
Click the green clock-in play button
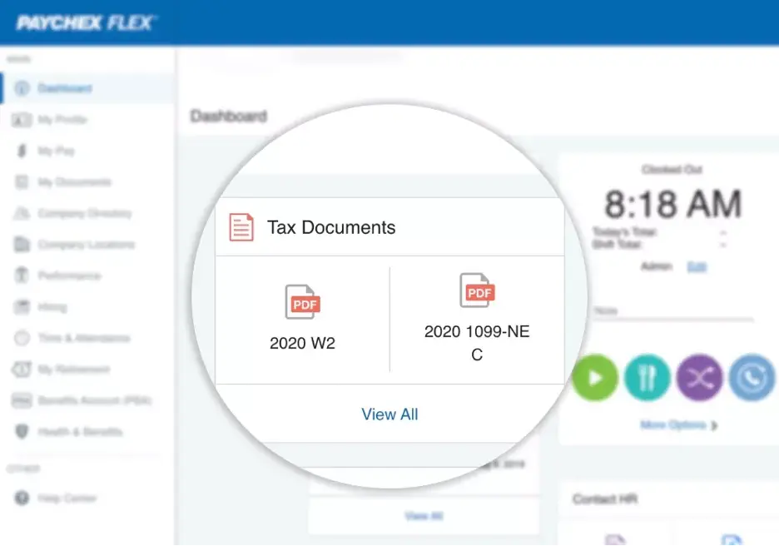pos(594,377)
